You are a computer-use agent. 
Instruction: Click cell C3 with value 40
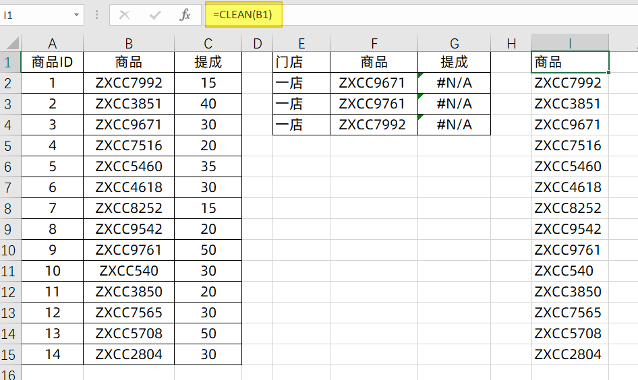[208, 104]
